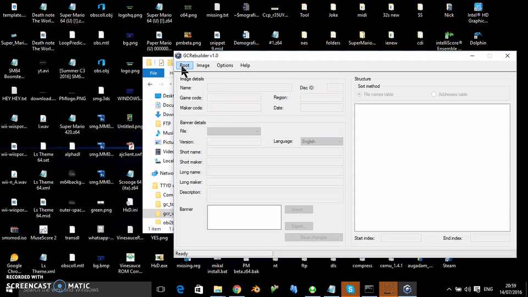Open the Microsoft Edge taskbar icon

180,289
